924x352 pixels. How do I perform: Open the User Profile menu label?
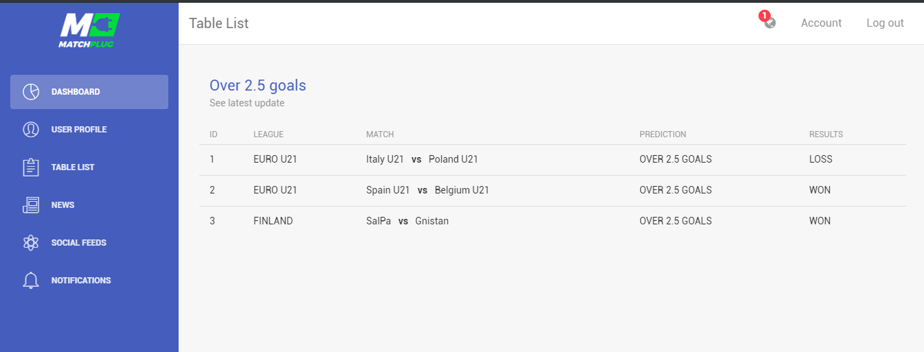click(x=79, y=130)
